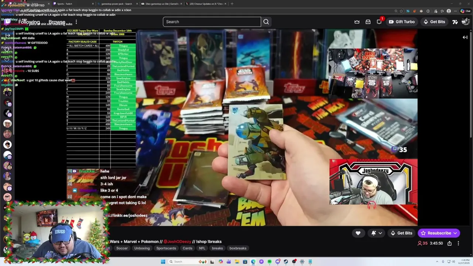
Task: Collapse the chat panel arrow
Action: pyautogui.click(x=465, y=37)
